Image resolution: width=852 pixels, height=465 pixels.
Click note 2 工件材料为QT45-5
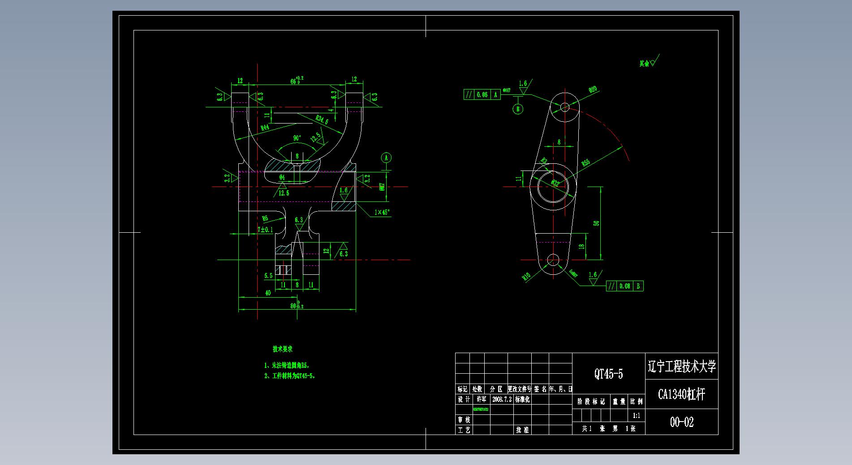pos(289,376)
